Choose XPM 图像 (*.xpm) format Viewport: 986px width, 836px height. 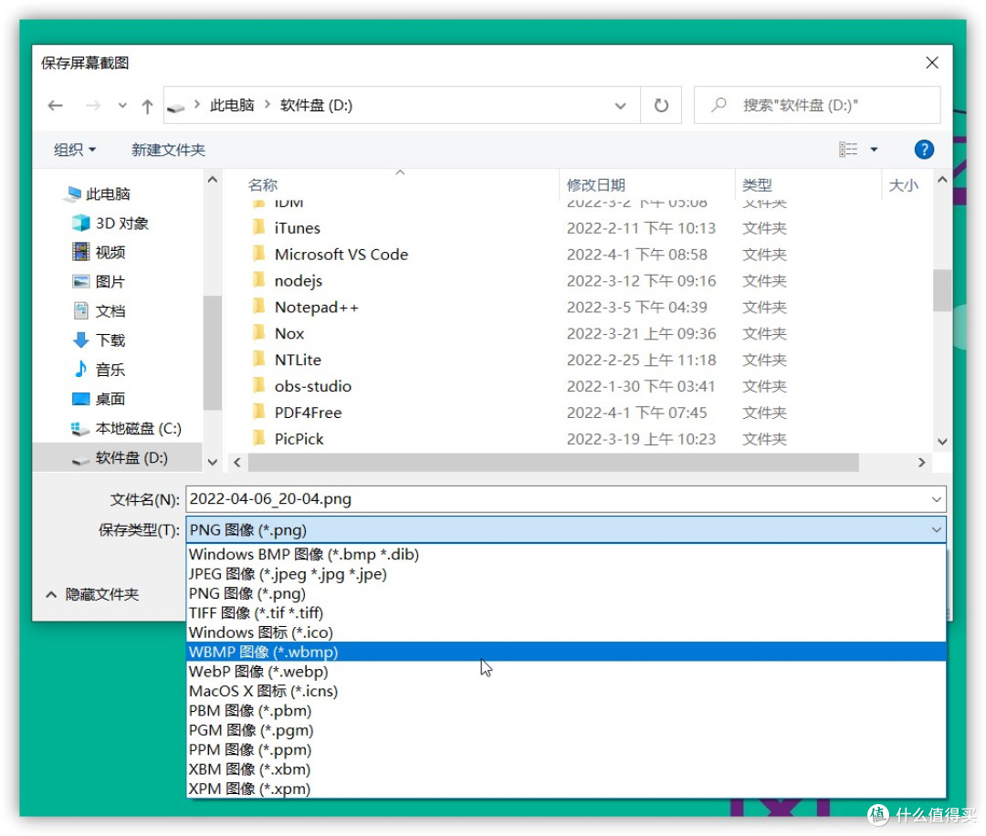tap(566, 789)
